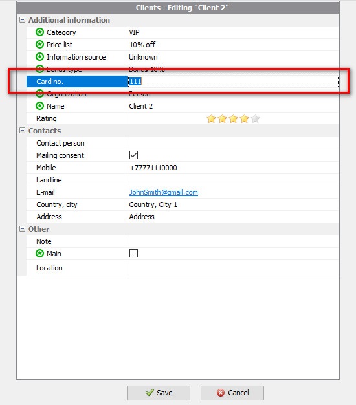Collapse the Other section
356x405 pixels.
pyautogui.click(x=23, y=229)
